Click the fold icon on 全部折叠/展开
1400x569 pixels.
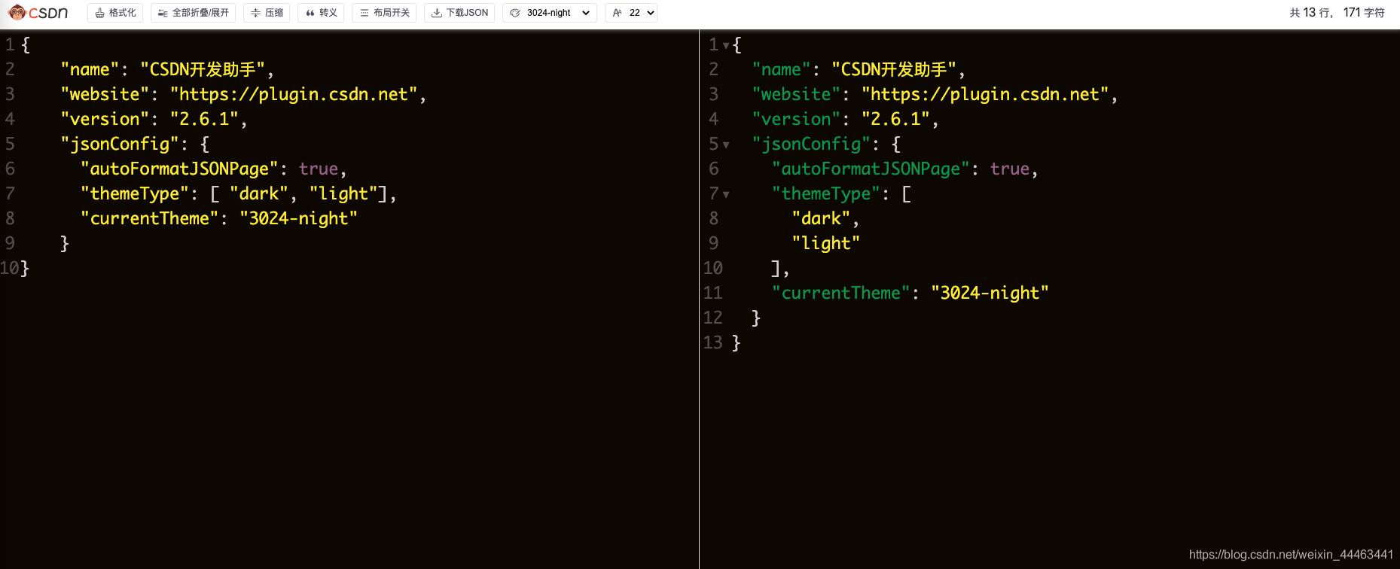click(163, 13)
